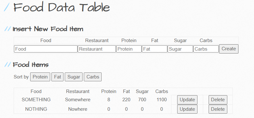Click the Create button

229,49
